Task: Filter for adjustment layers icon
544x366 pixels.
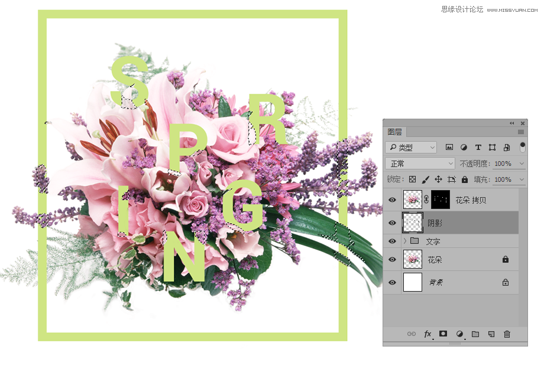Action: (x=464, y=147)
